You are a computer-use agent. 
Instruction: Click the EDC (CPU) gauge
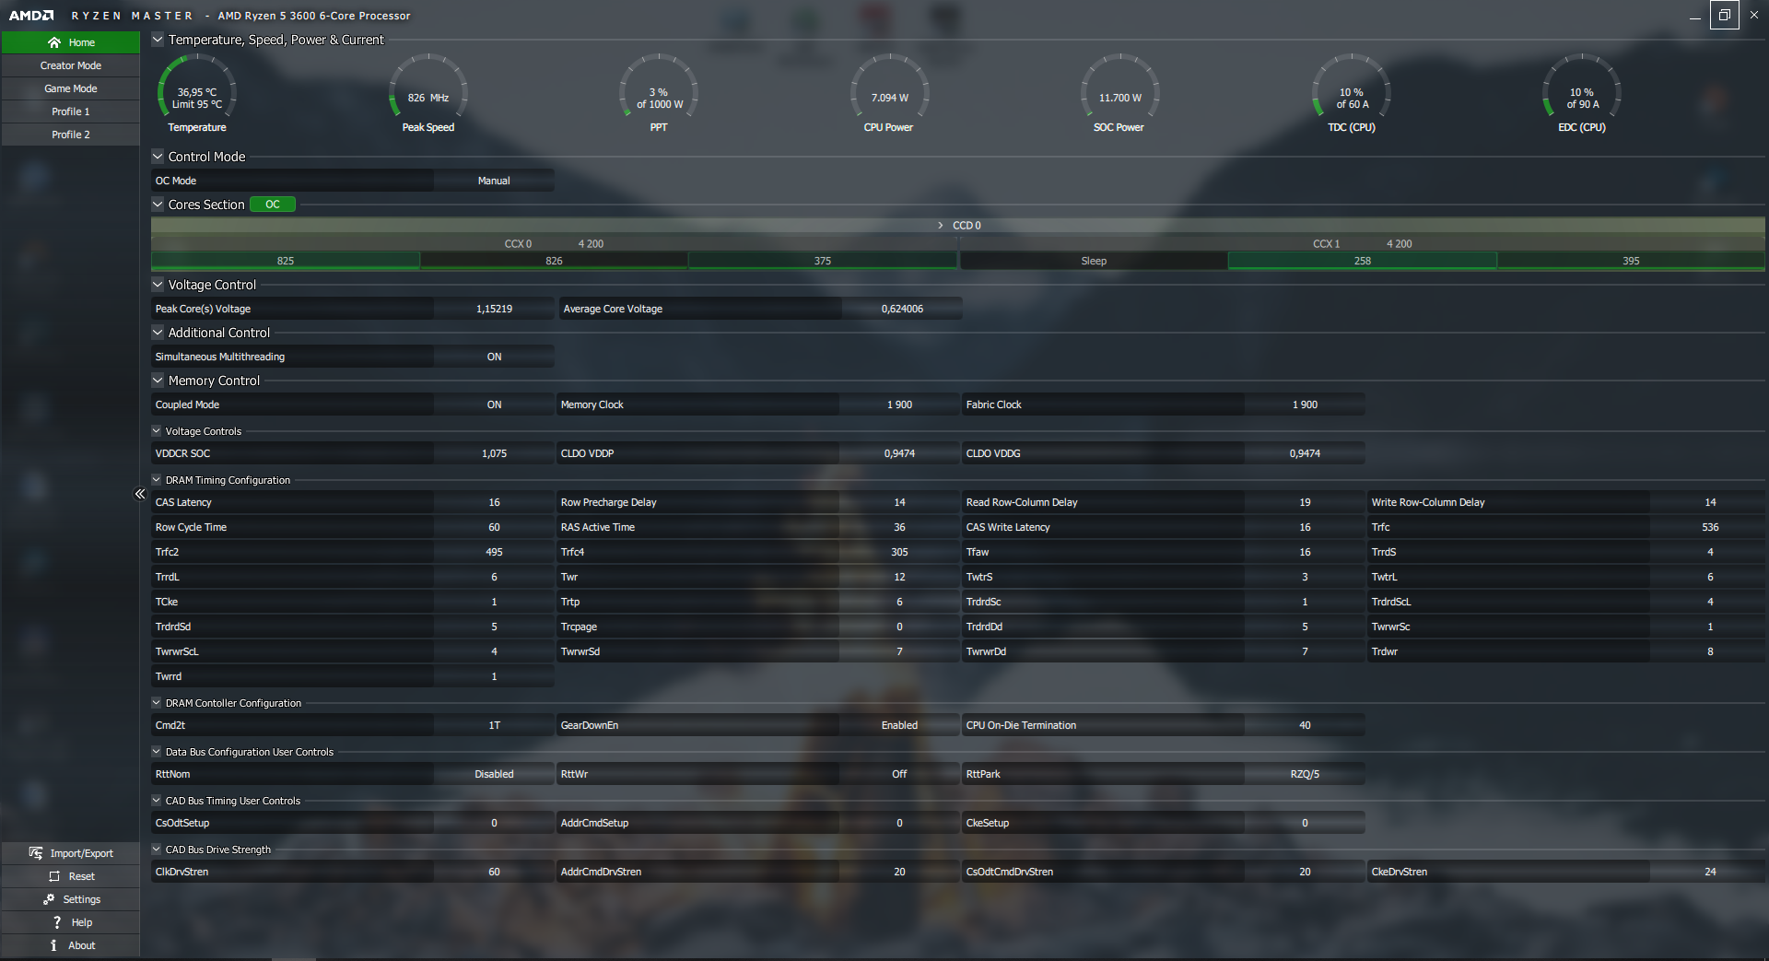coord(1582,93)
